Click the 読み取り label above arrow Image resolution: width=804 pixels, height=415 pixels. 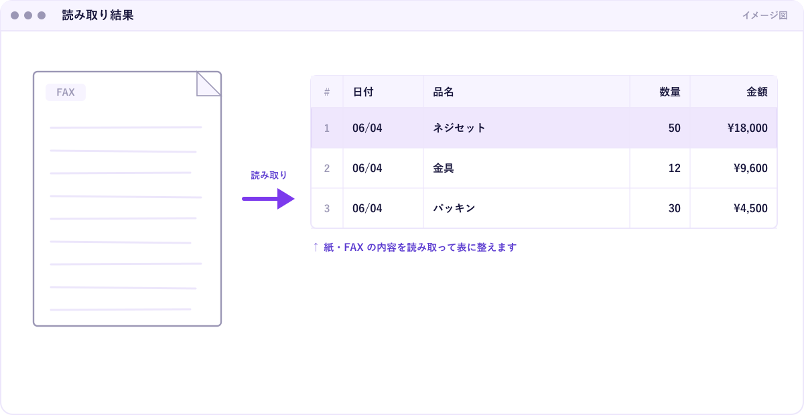[x=269, y=175]
